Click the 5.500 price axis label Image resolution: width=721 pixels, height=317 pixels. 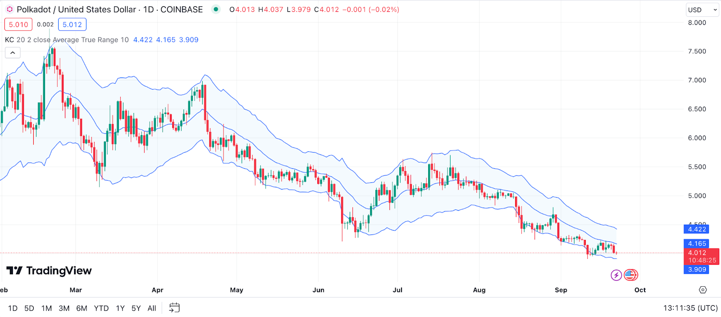pos(697,167)
